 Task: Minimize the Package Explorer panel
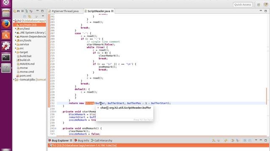click(38, 11)
